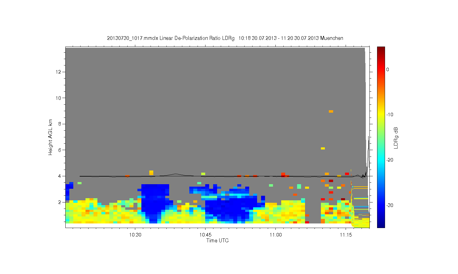Viewport: 458px width, 274px height.
Task: Click the yellow pixel near 6 km height
Action: click(323, 149)
